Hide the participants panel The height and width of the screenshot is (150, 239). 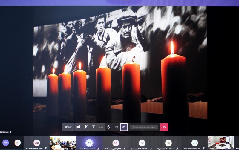[124, 127]
